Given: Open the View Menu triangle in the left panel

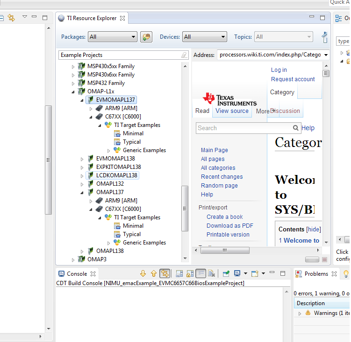Looking at the screenshot, I should pyautogui.click(x=25, y=17).
